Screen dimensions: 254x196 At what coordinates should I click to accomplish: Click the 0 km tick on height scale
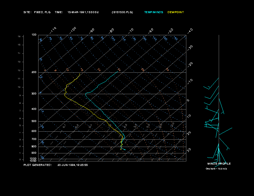[x=20, y=159]
